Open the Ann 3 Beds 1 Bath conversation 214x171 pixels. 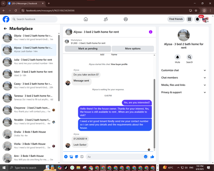(29, 158)
